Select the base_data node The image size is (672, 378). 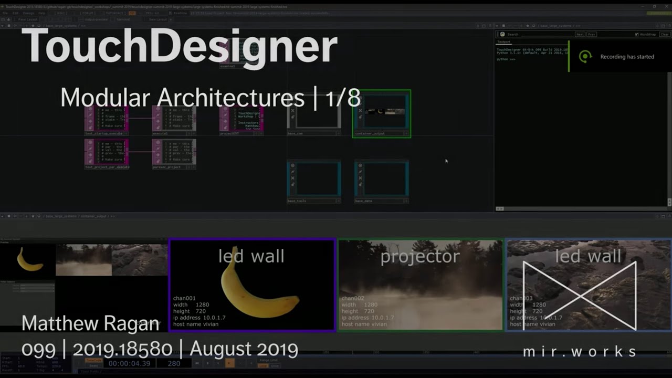point(382,182)
